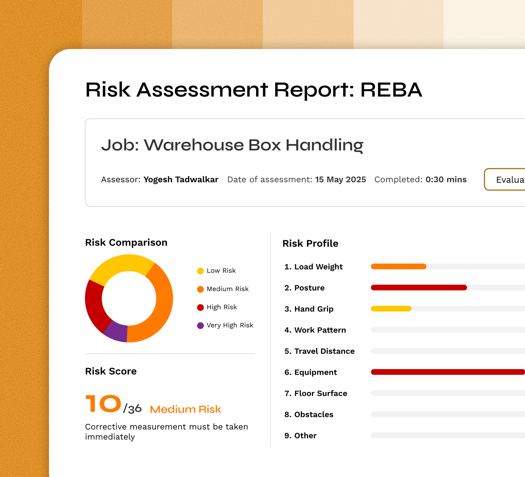The height and width of the screenshot is (477, 525).
Task: Select the Obstacles risk item
Action: click(309, 415)
